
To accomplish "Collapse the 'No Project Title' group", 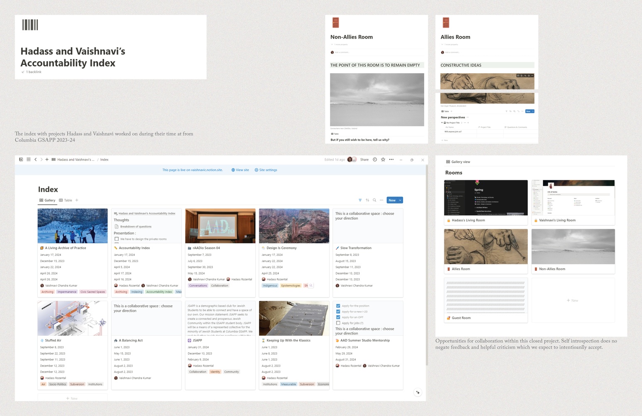I will (x=442, y=123).
